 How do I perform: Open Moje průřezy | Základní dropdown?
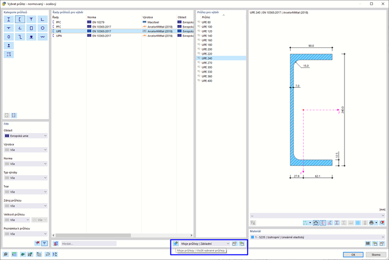[205, 244]
